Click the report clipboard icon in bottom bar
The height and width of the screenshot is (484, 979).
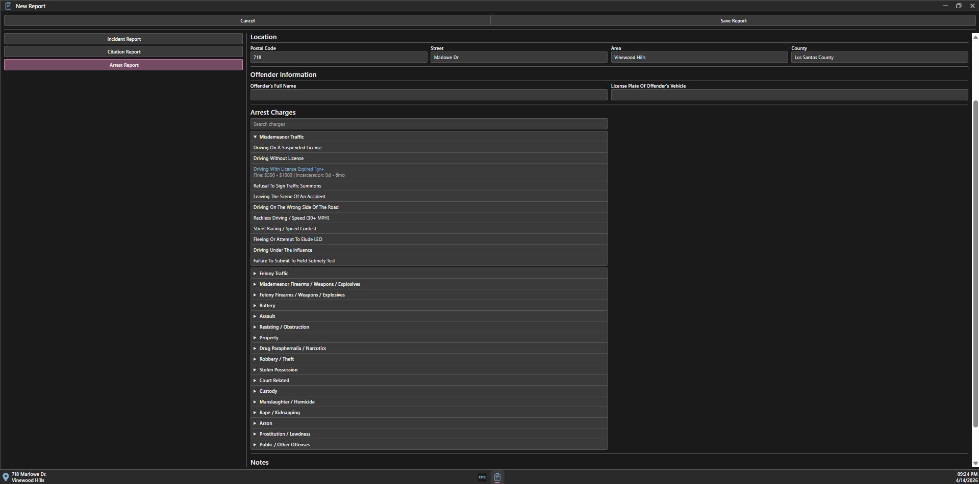(497, 477)
